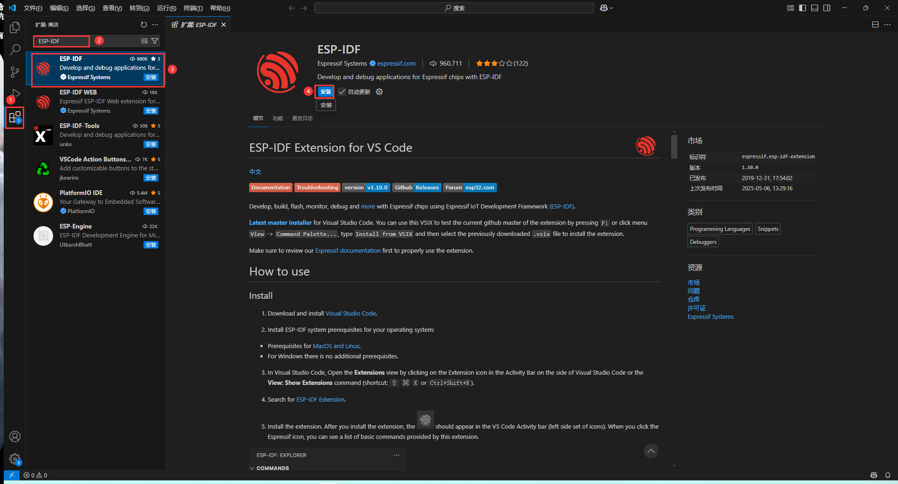The image size is (898, 484).
Task: Customize layout icon in title bar
Action: (790, 8)
